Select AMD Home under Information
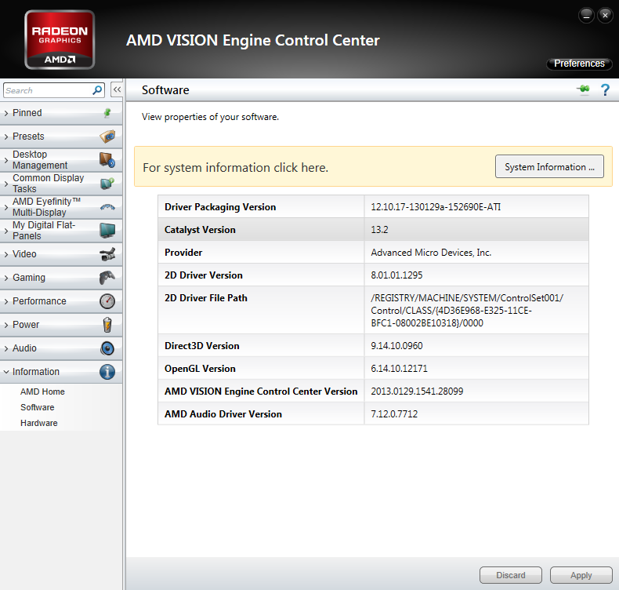The height and width of the screenshot is (590, 619). 42,392
